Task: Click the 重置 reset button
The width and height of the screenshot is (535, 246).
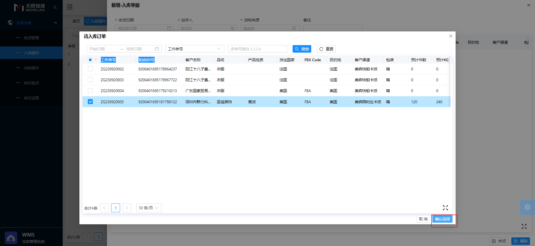Action: pyautogui.click(x=326, y=49)
